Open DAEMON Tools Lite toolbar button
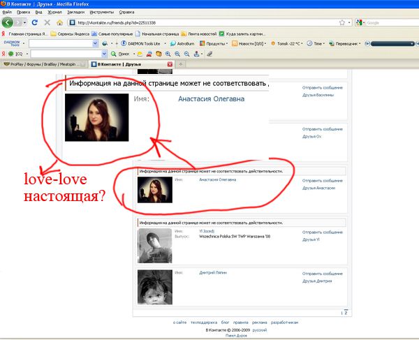The width and height of the screenshot is (419, 340). pos(140,43)
